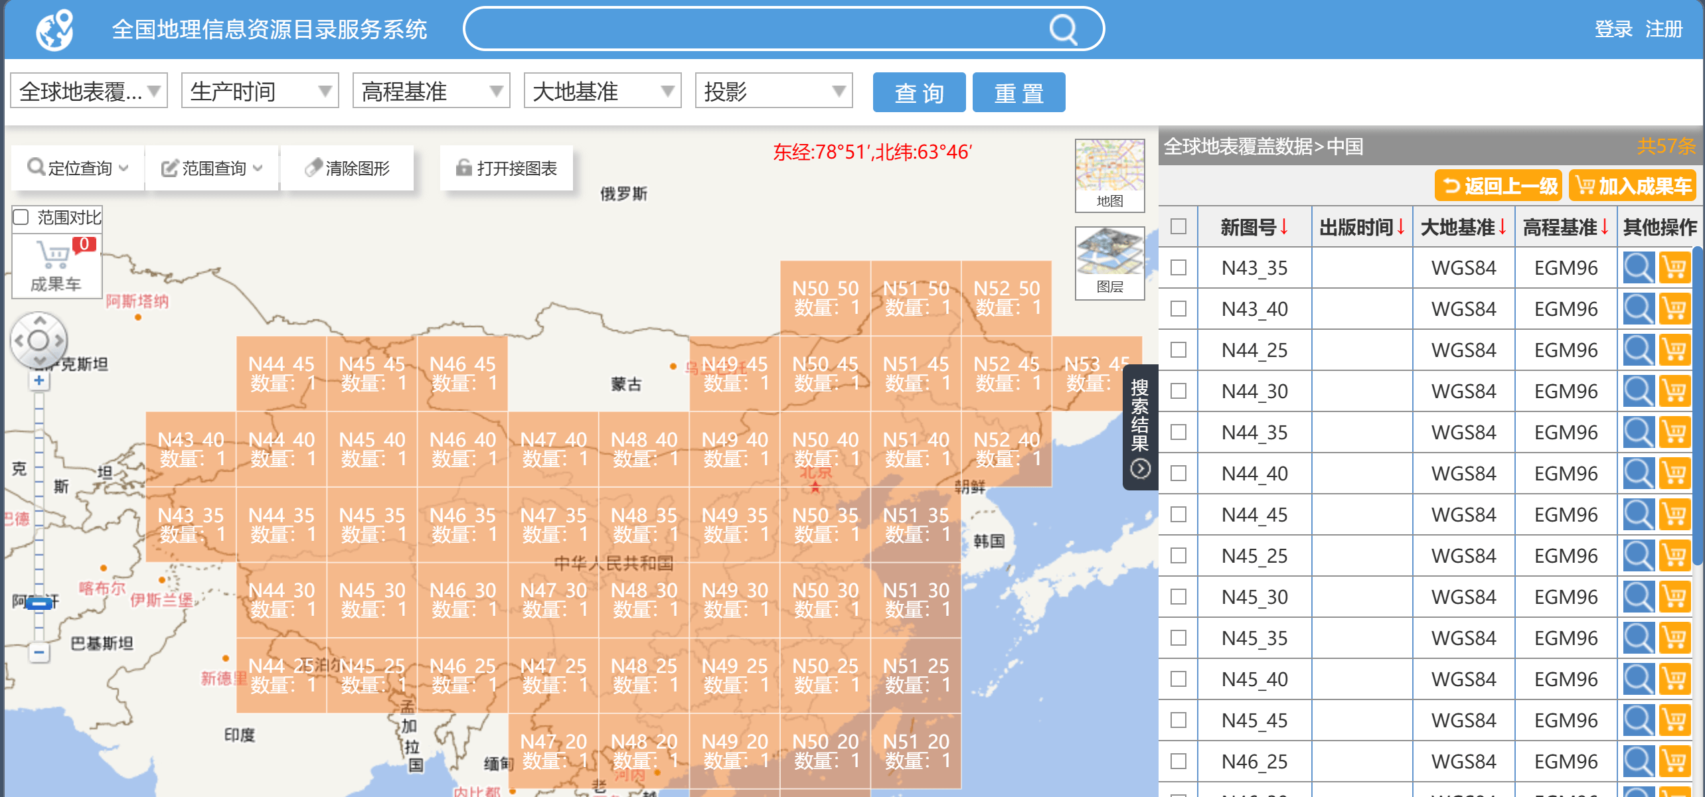Switch to 地图 basemap thumbnail
This screenshot has width=1705, height=797.
pyautogui.click(x=1109, y=175)
